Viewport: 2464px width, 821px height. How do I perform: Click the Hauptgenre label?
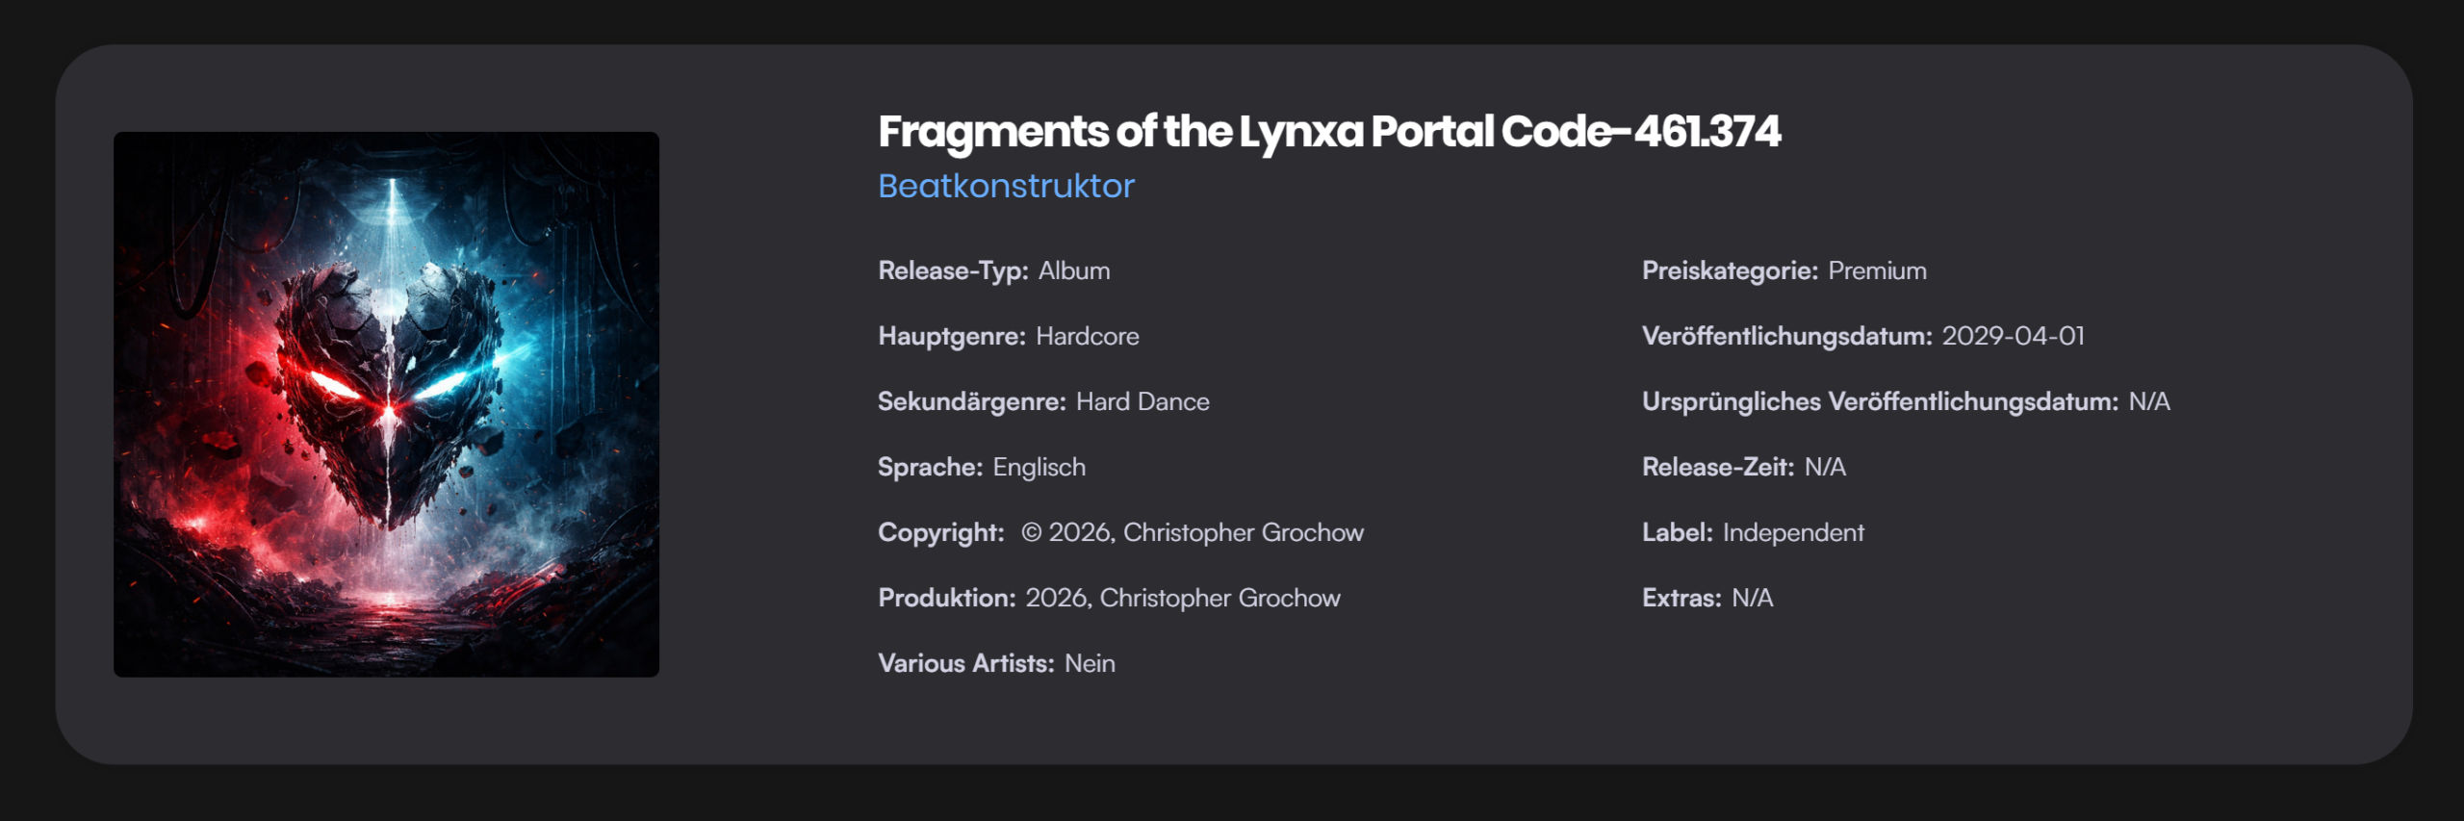951,336
